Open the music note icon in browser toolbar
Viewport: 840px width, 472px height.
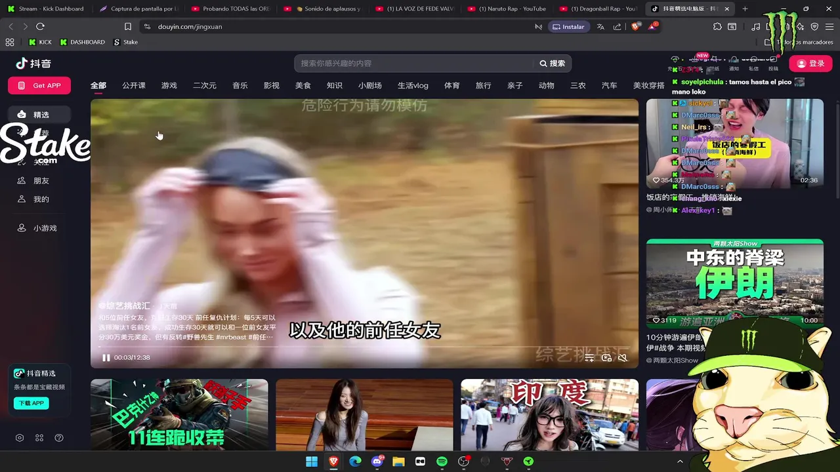point(756,27)
